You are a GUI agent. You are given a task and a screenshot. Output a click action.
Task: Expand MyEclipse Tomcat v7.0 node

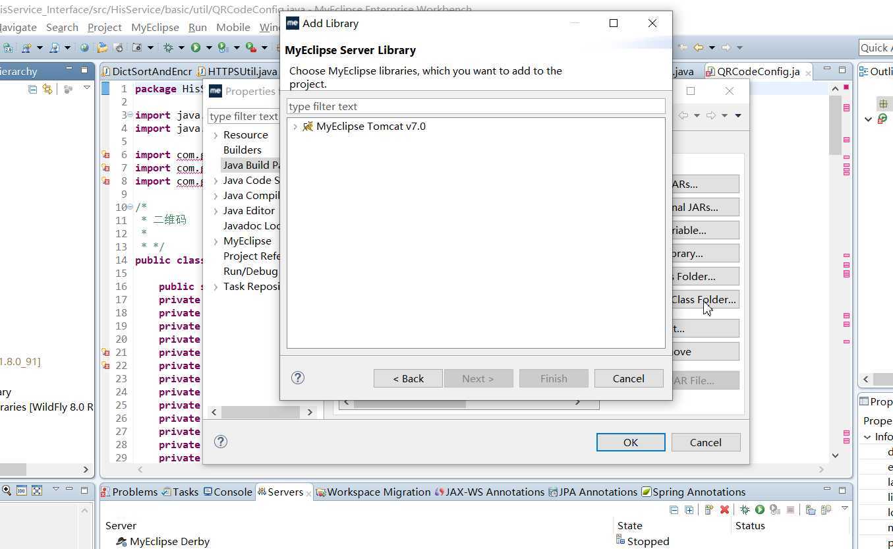(x=295, y=127)
